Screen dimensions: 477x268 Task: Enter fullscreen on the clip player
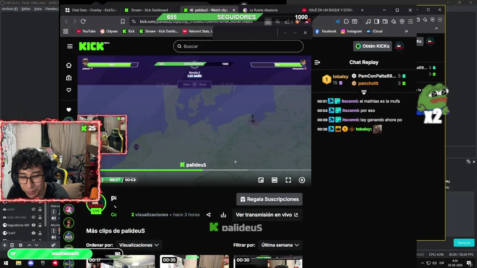click(288, 180)
